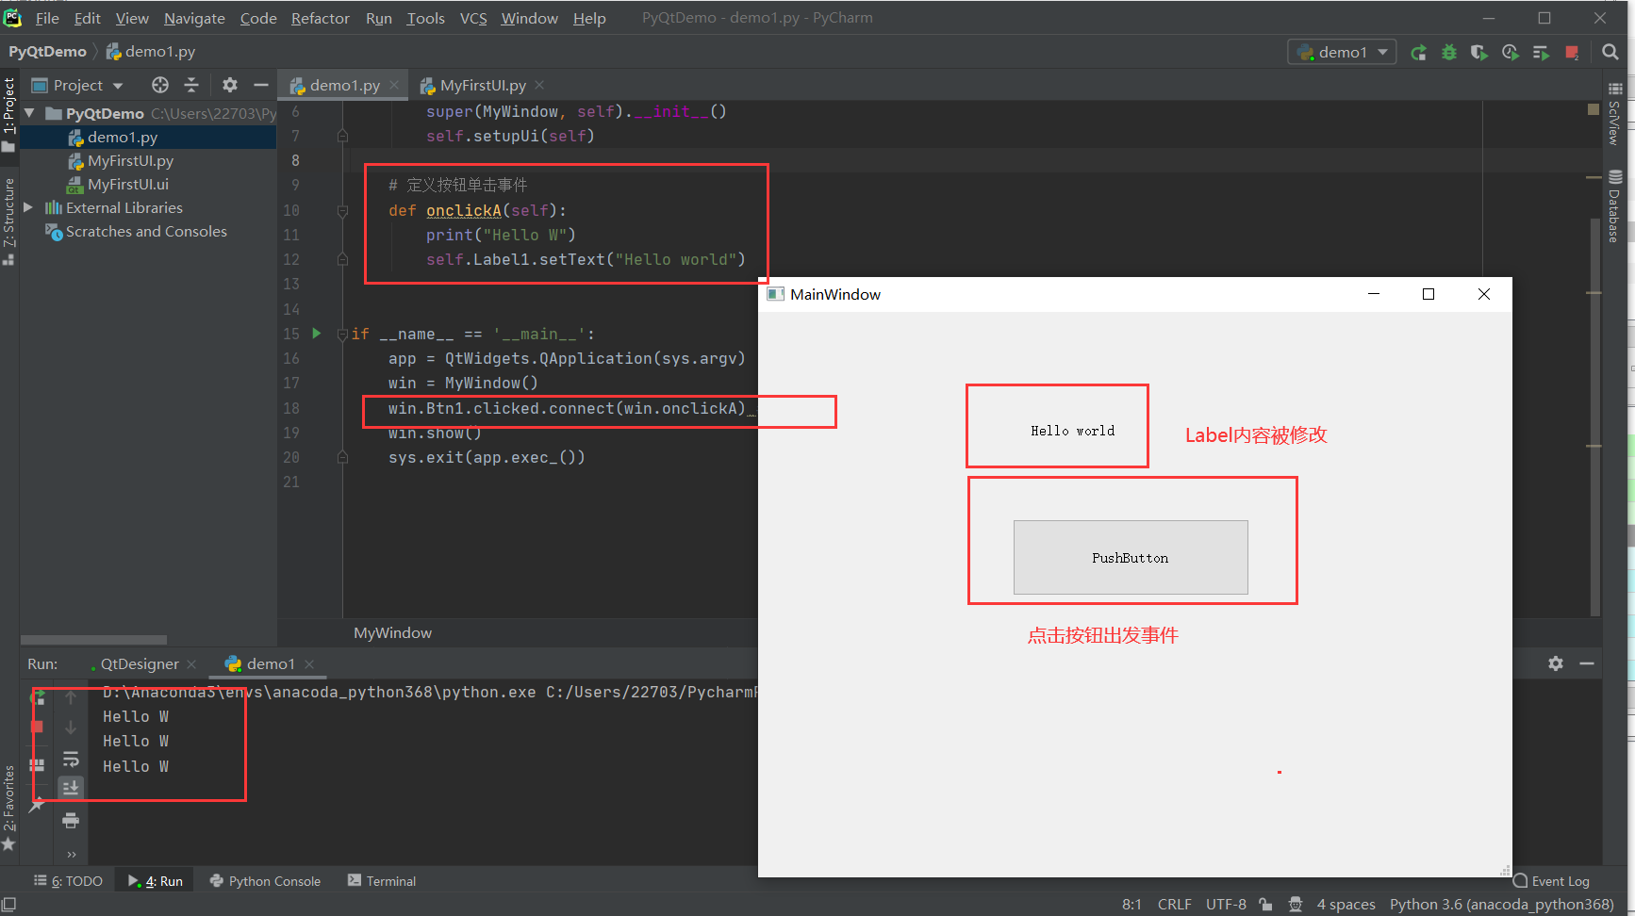The width and height of the screenshot is (1635, 916).
Task: Run demo1 with coverage
Action: coord(1479,53)
